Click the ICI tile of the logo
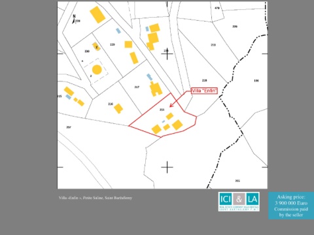 tap(226, 199)
